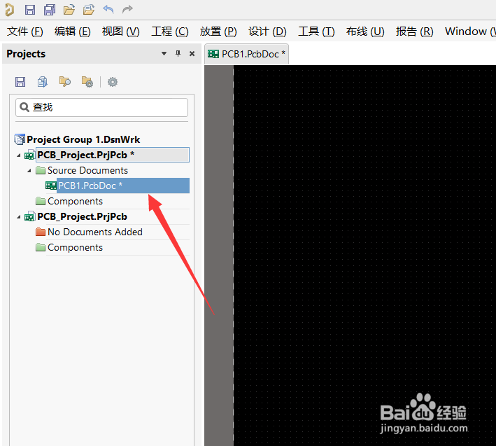The width and height of the screenshot is (496, 446).
Task: Close the Projects panel
Action: click(192, 53)
